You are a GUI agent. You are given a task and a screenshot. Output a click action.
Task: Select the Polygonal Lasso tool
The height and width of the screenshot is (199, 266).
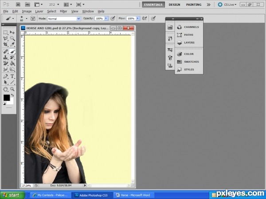click(6, 38)
